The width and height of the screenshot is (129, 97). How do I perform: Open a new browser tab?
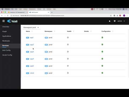(x=52, y=12)
